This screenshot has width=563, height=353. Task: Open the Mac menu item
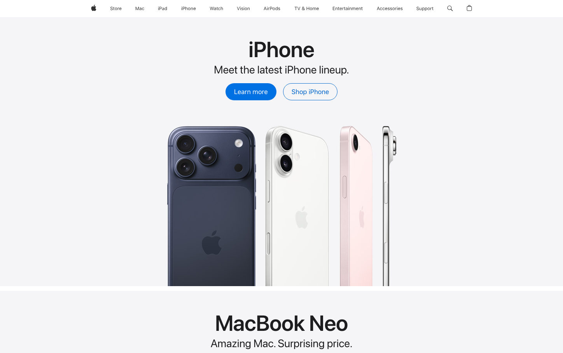(x=140, y=9)
